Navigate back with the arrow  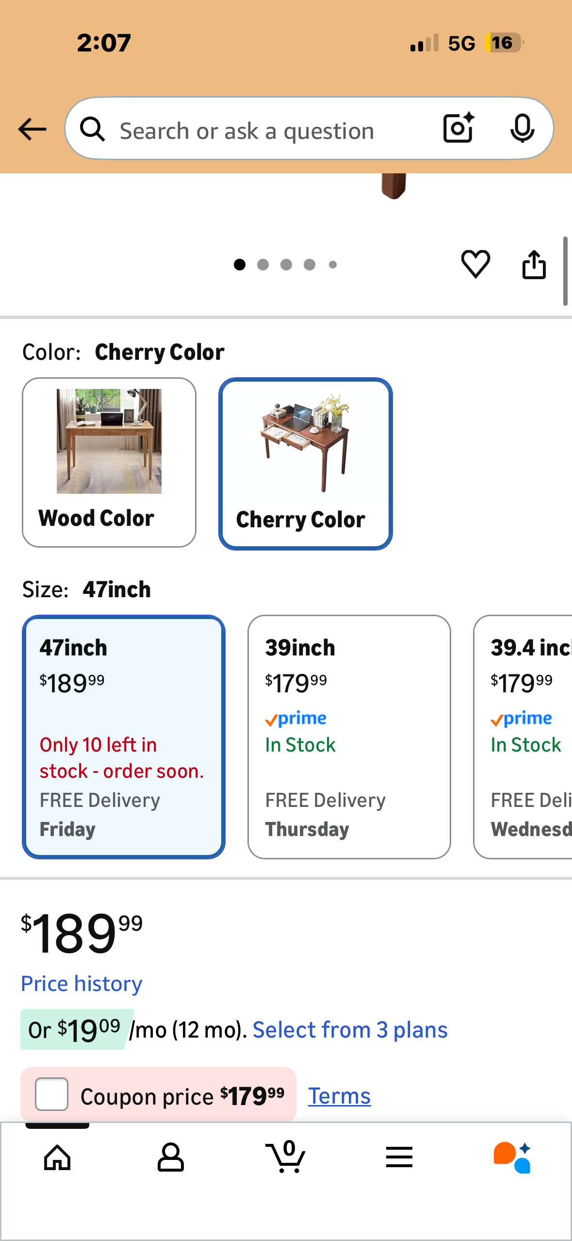click(31, 129)
